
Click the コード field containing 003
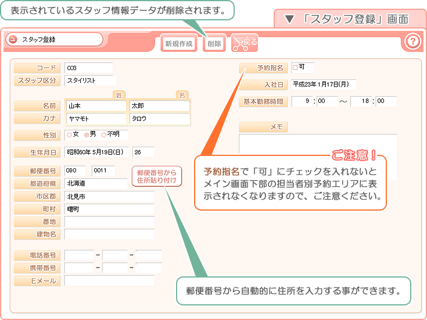click(88, 68)
